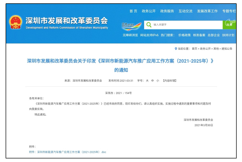Click the colorful Shenzhen China logo
Image resolution: width=242 pixels, height=162 pixels.
[x=132, y=26]
